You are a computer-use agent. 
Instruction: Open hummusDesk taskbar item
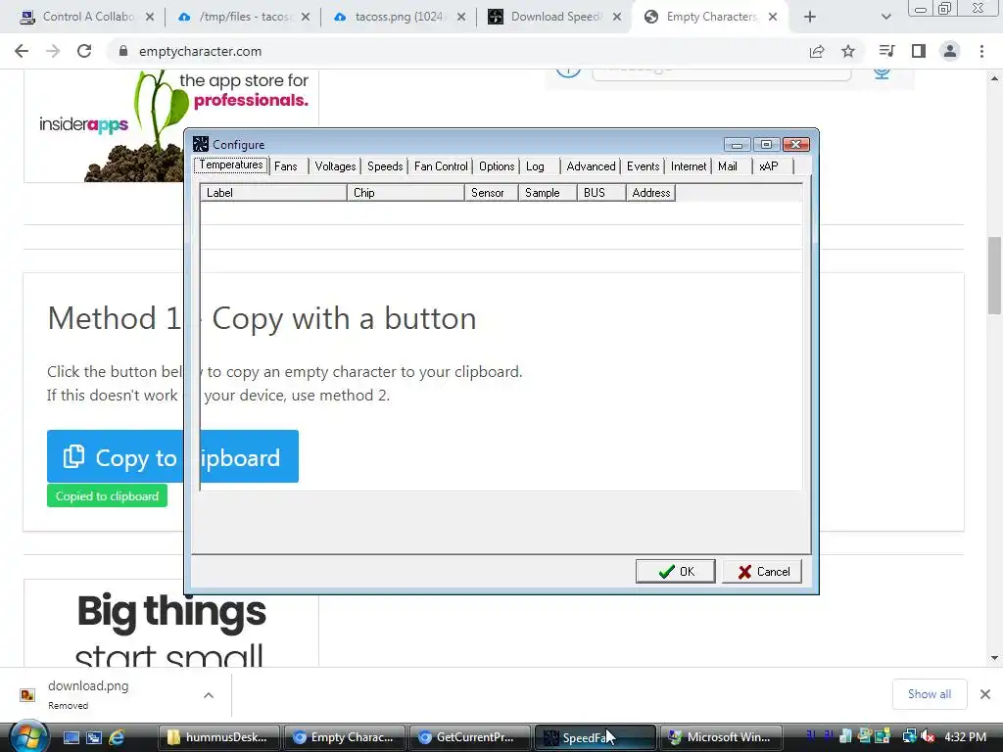click(x=218, y=737)
